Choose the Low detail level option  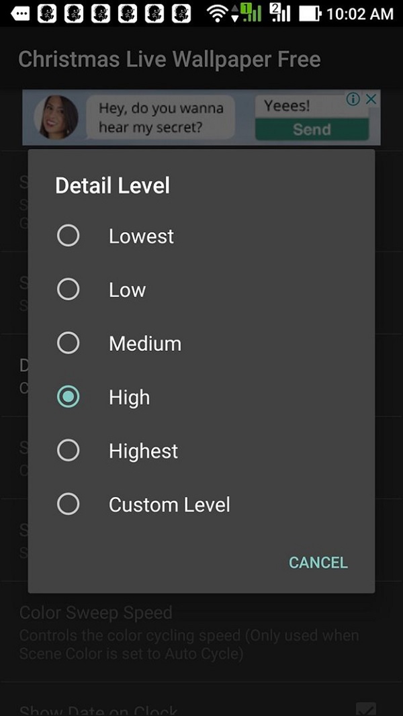pos(69,289)
